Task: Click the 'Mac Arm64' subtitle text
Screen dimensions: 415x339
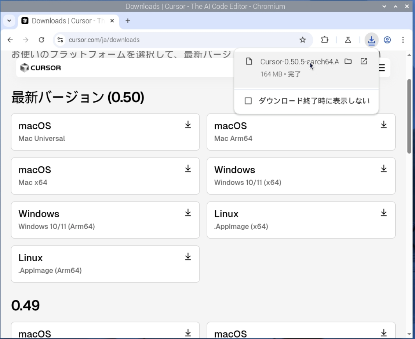Action: click(x=233, y=139)
